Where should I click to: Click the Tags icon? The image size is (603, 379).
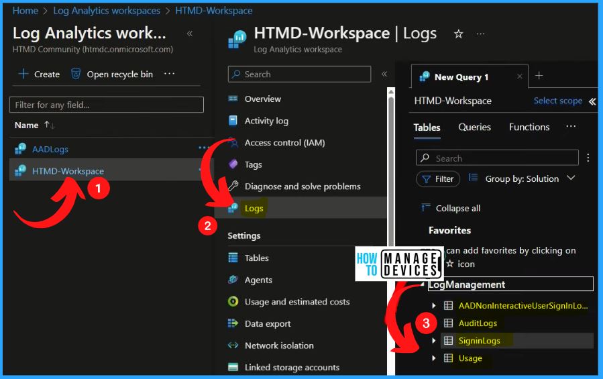[x=233, y=164]
